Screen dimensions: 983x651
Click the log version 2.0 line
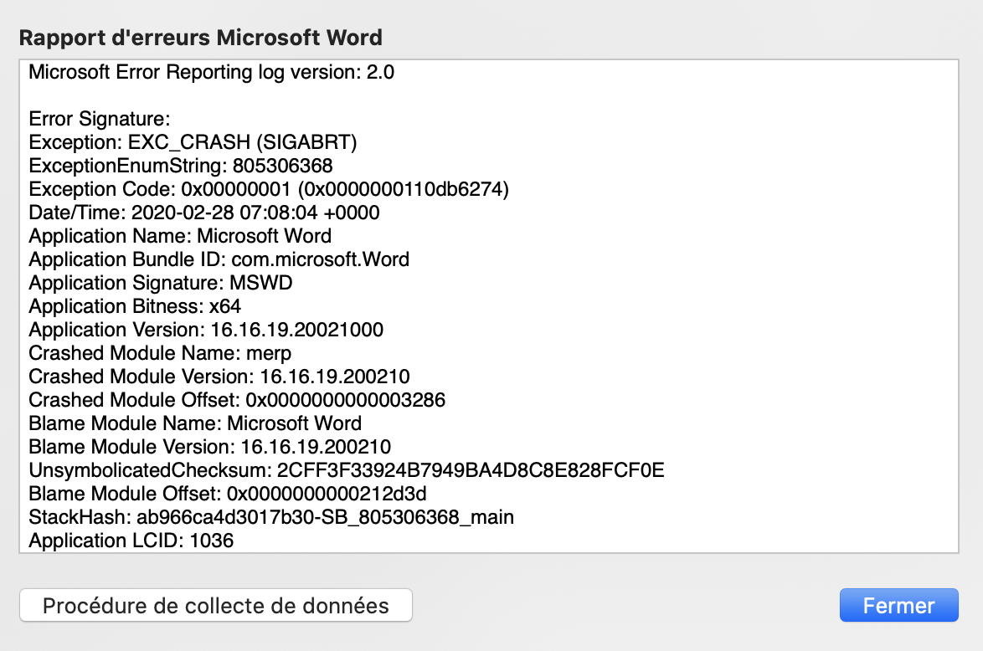(x=211, y=72)
